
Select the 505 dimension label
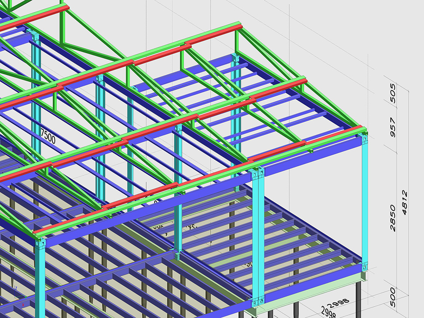point(393,93)
